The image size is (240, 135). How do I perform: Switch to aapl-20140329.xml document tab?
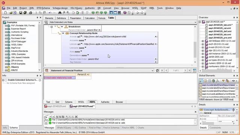click(55, 106)
